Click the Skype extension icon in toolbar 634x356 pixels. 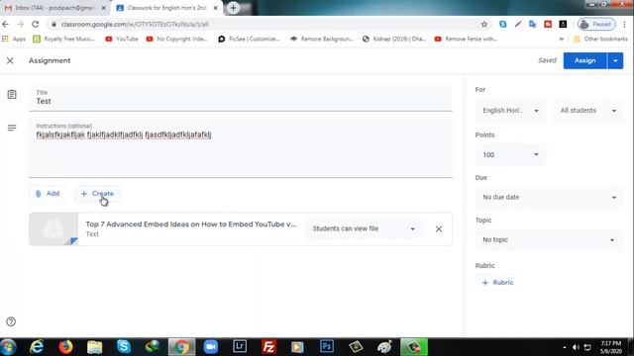[x=503, y=24]
